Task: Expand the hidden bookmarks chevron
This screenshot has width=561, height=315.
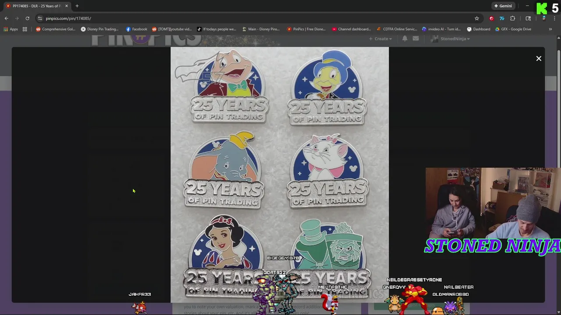Action: pos(550,29)
